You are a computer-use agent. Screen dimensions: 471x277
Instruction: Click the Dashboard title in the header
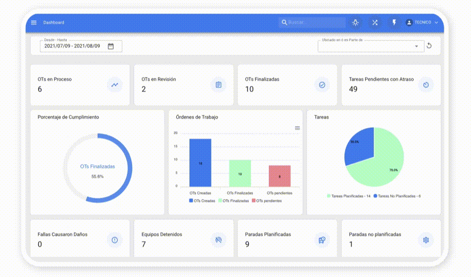pos(54,23)
